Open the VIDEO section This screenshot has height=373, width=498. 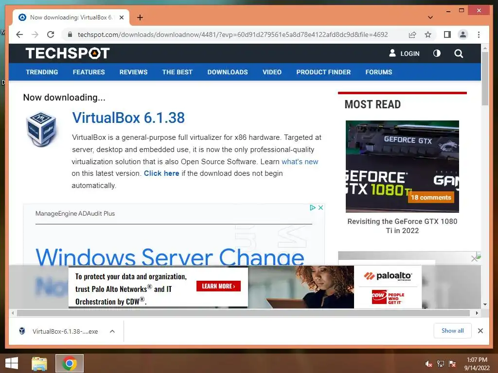point(272,72)
